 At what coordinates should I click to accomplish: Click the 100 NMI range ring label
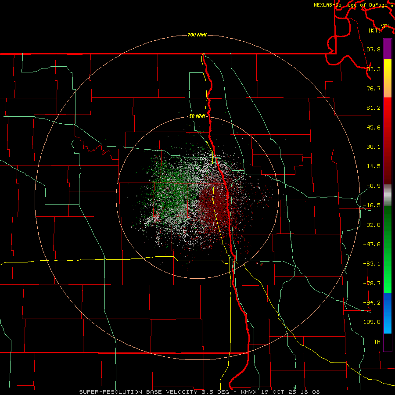coord(197,35)
